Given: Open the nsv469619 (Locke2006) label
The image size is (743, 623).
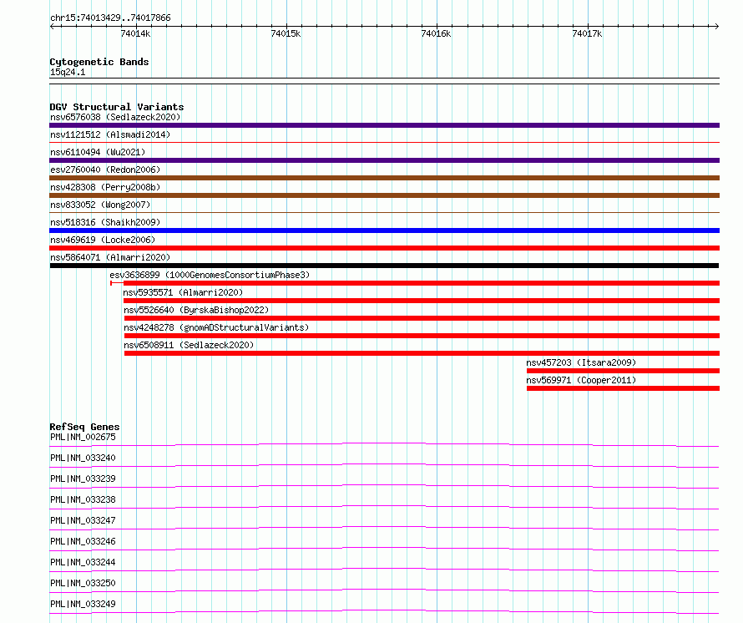Looking at the screenshot, I should click(103, 240).
